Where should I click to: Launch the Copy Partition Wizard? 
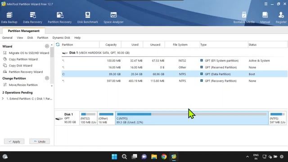click(21, 59)
